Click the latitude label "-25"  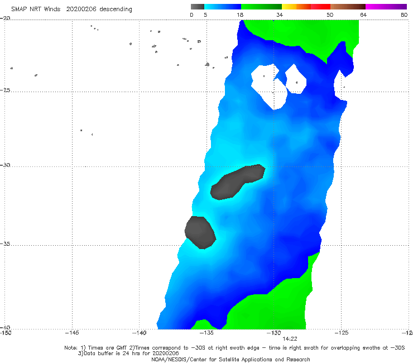tap(5, 90)
